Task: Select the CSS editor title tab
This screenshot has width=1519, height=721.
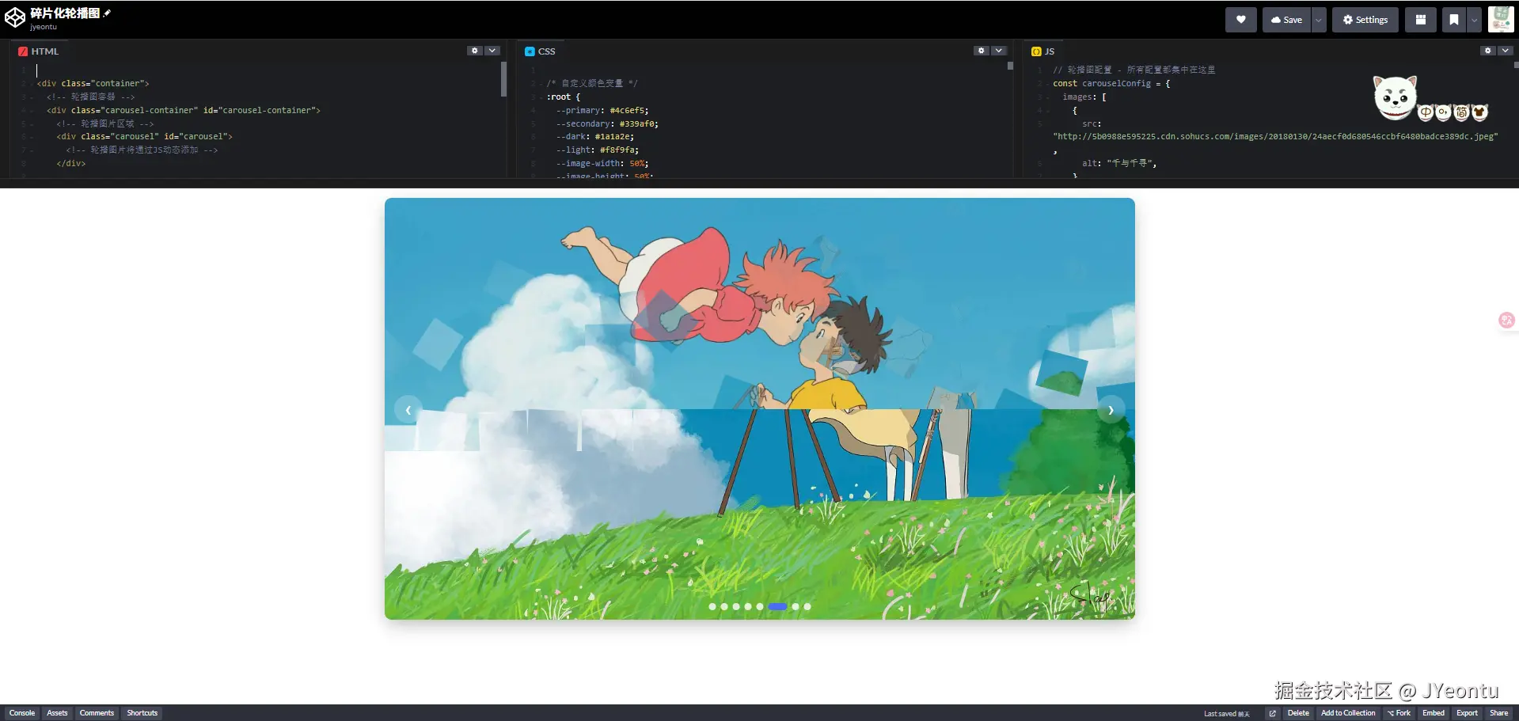Action: point(541,51)
